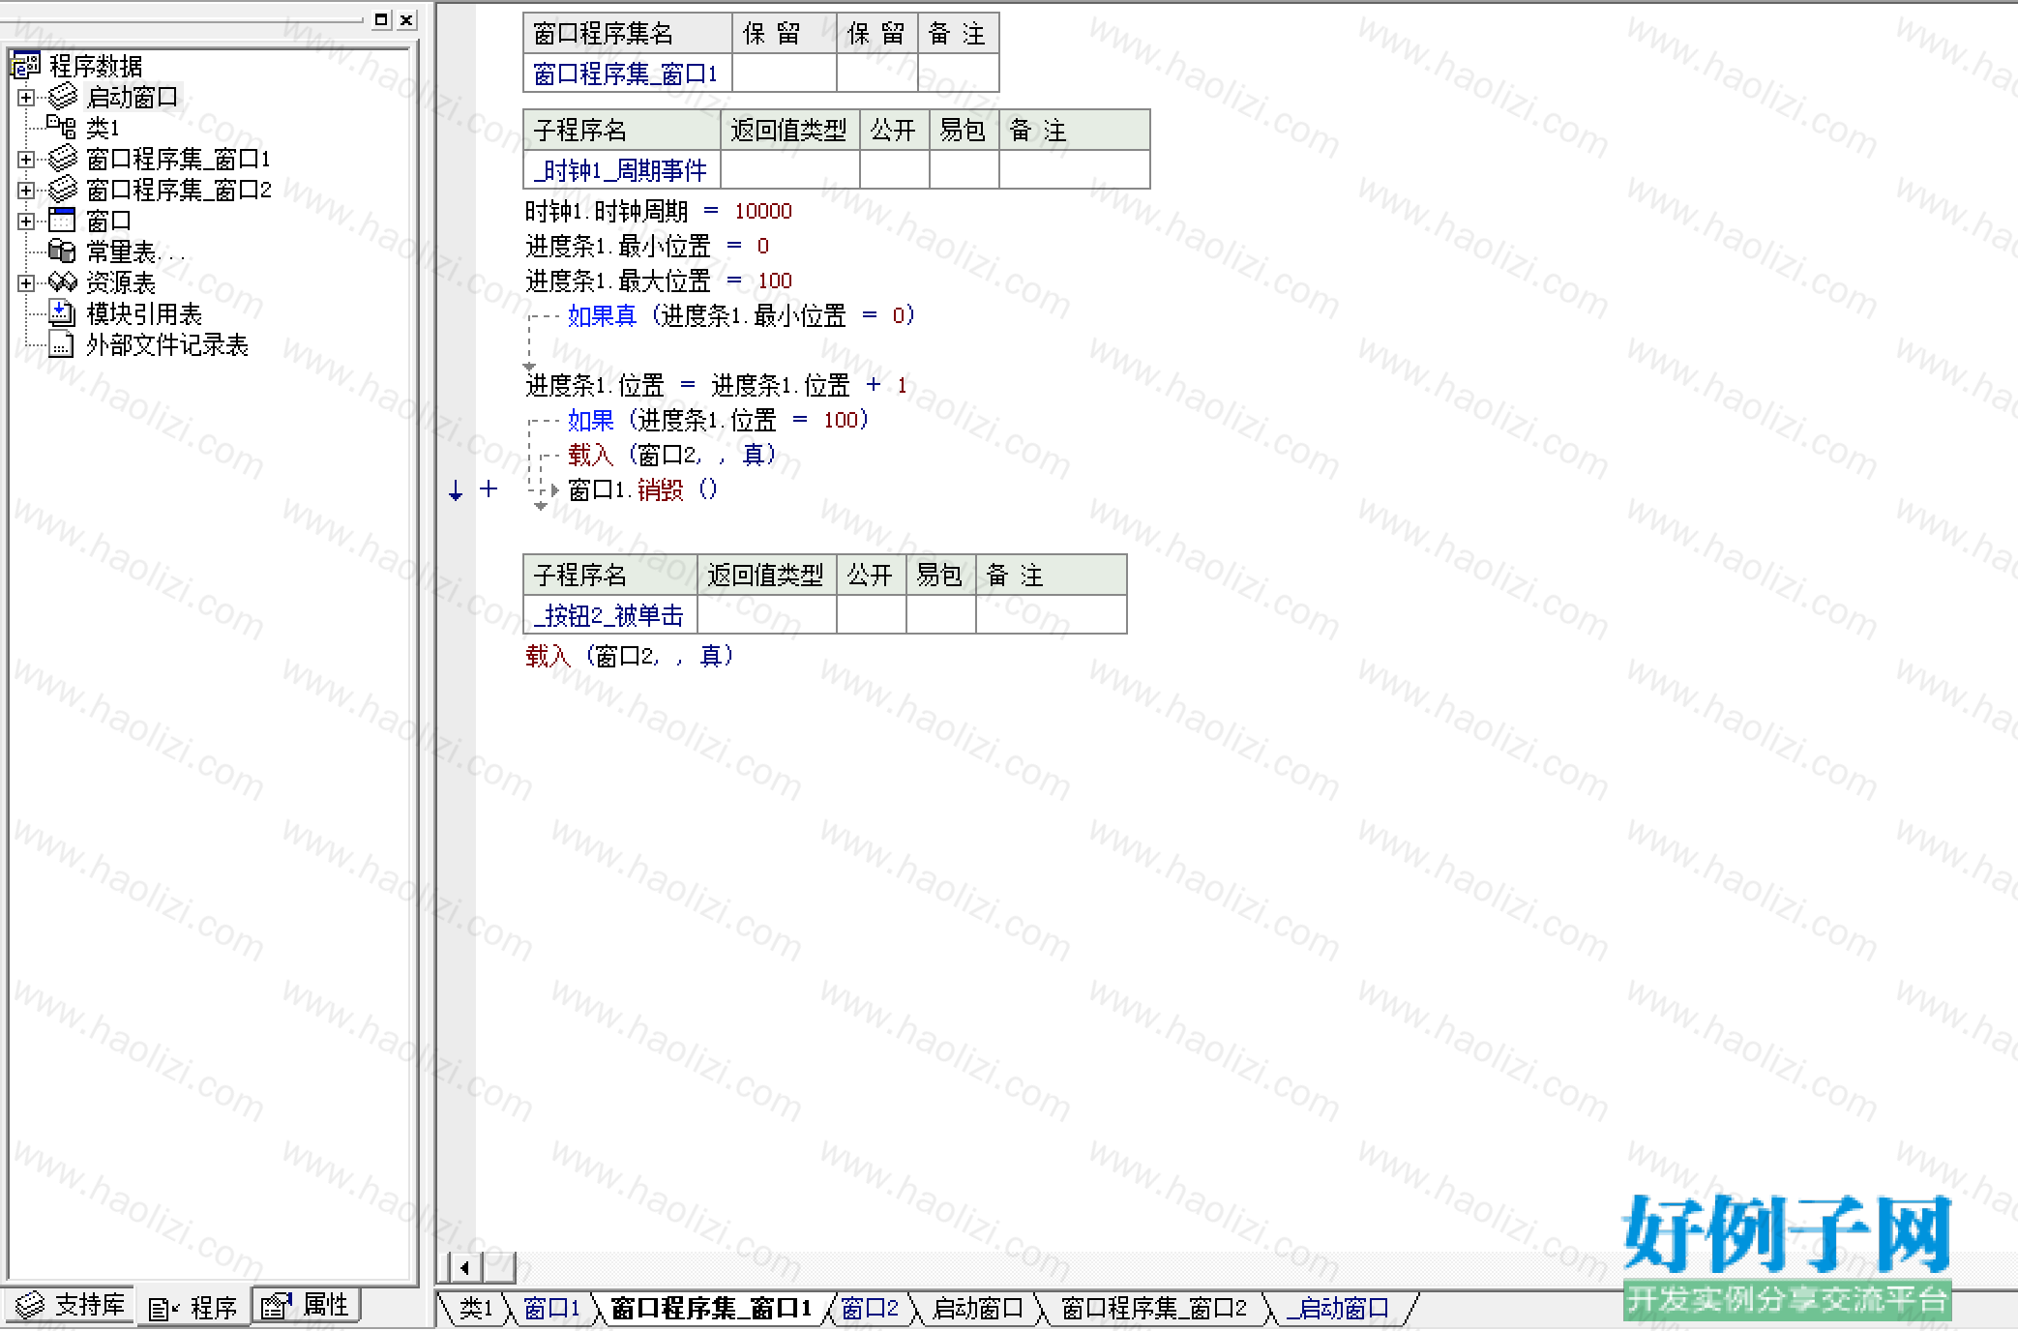Image resolution: width=2018 pixels, height=1331 pixels.
Task: Click 进度条1.位置 + 1 increment line
Action: click(x=717, y=385)
